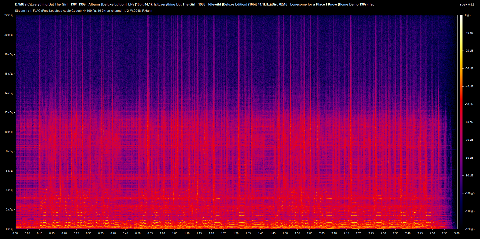The width and height of the screenshot is (480, 239).
Task: Click the 2:00 time axis label
Action: [x=310, y=233]
